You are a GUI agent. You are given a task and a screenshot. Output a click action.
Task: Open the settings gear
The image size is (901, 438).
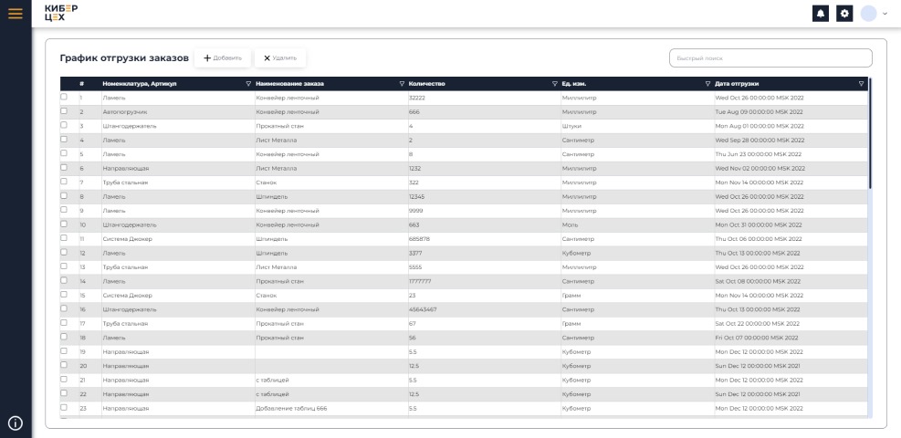[844, 14]
